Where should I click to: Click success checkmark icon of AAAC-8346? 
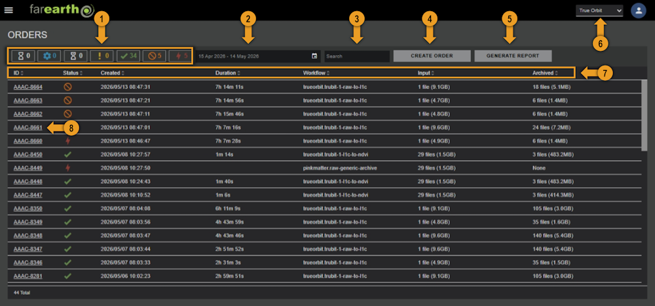point(67,263)
